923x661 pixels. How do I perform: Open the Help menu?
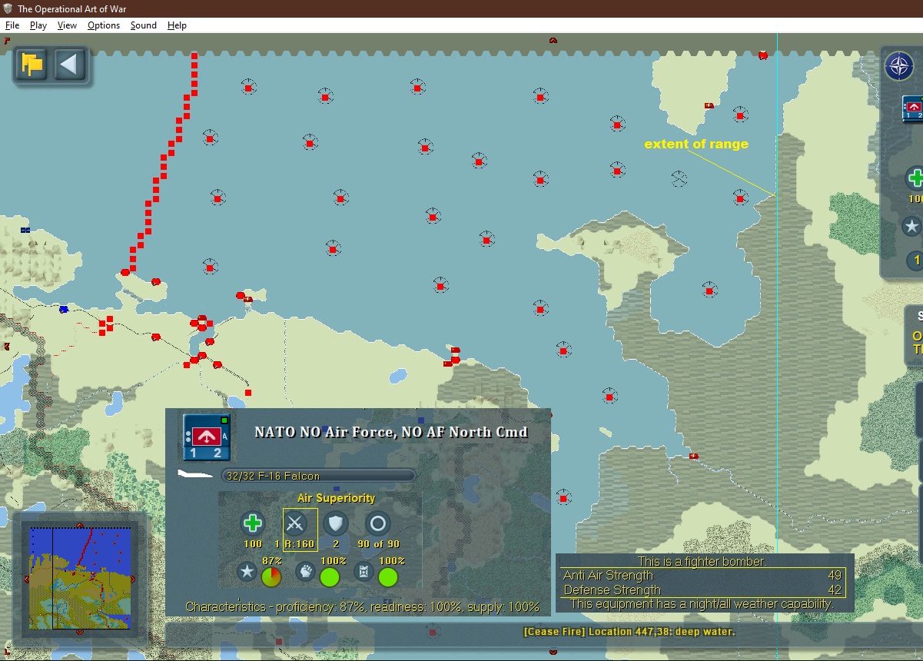tap(178, 25)
